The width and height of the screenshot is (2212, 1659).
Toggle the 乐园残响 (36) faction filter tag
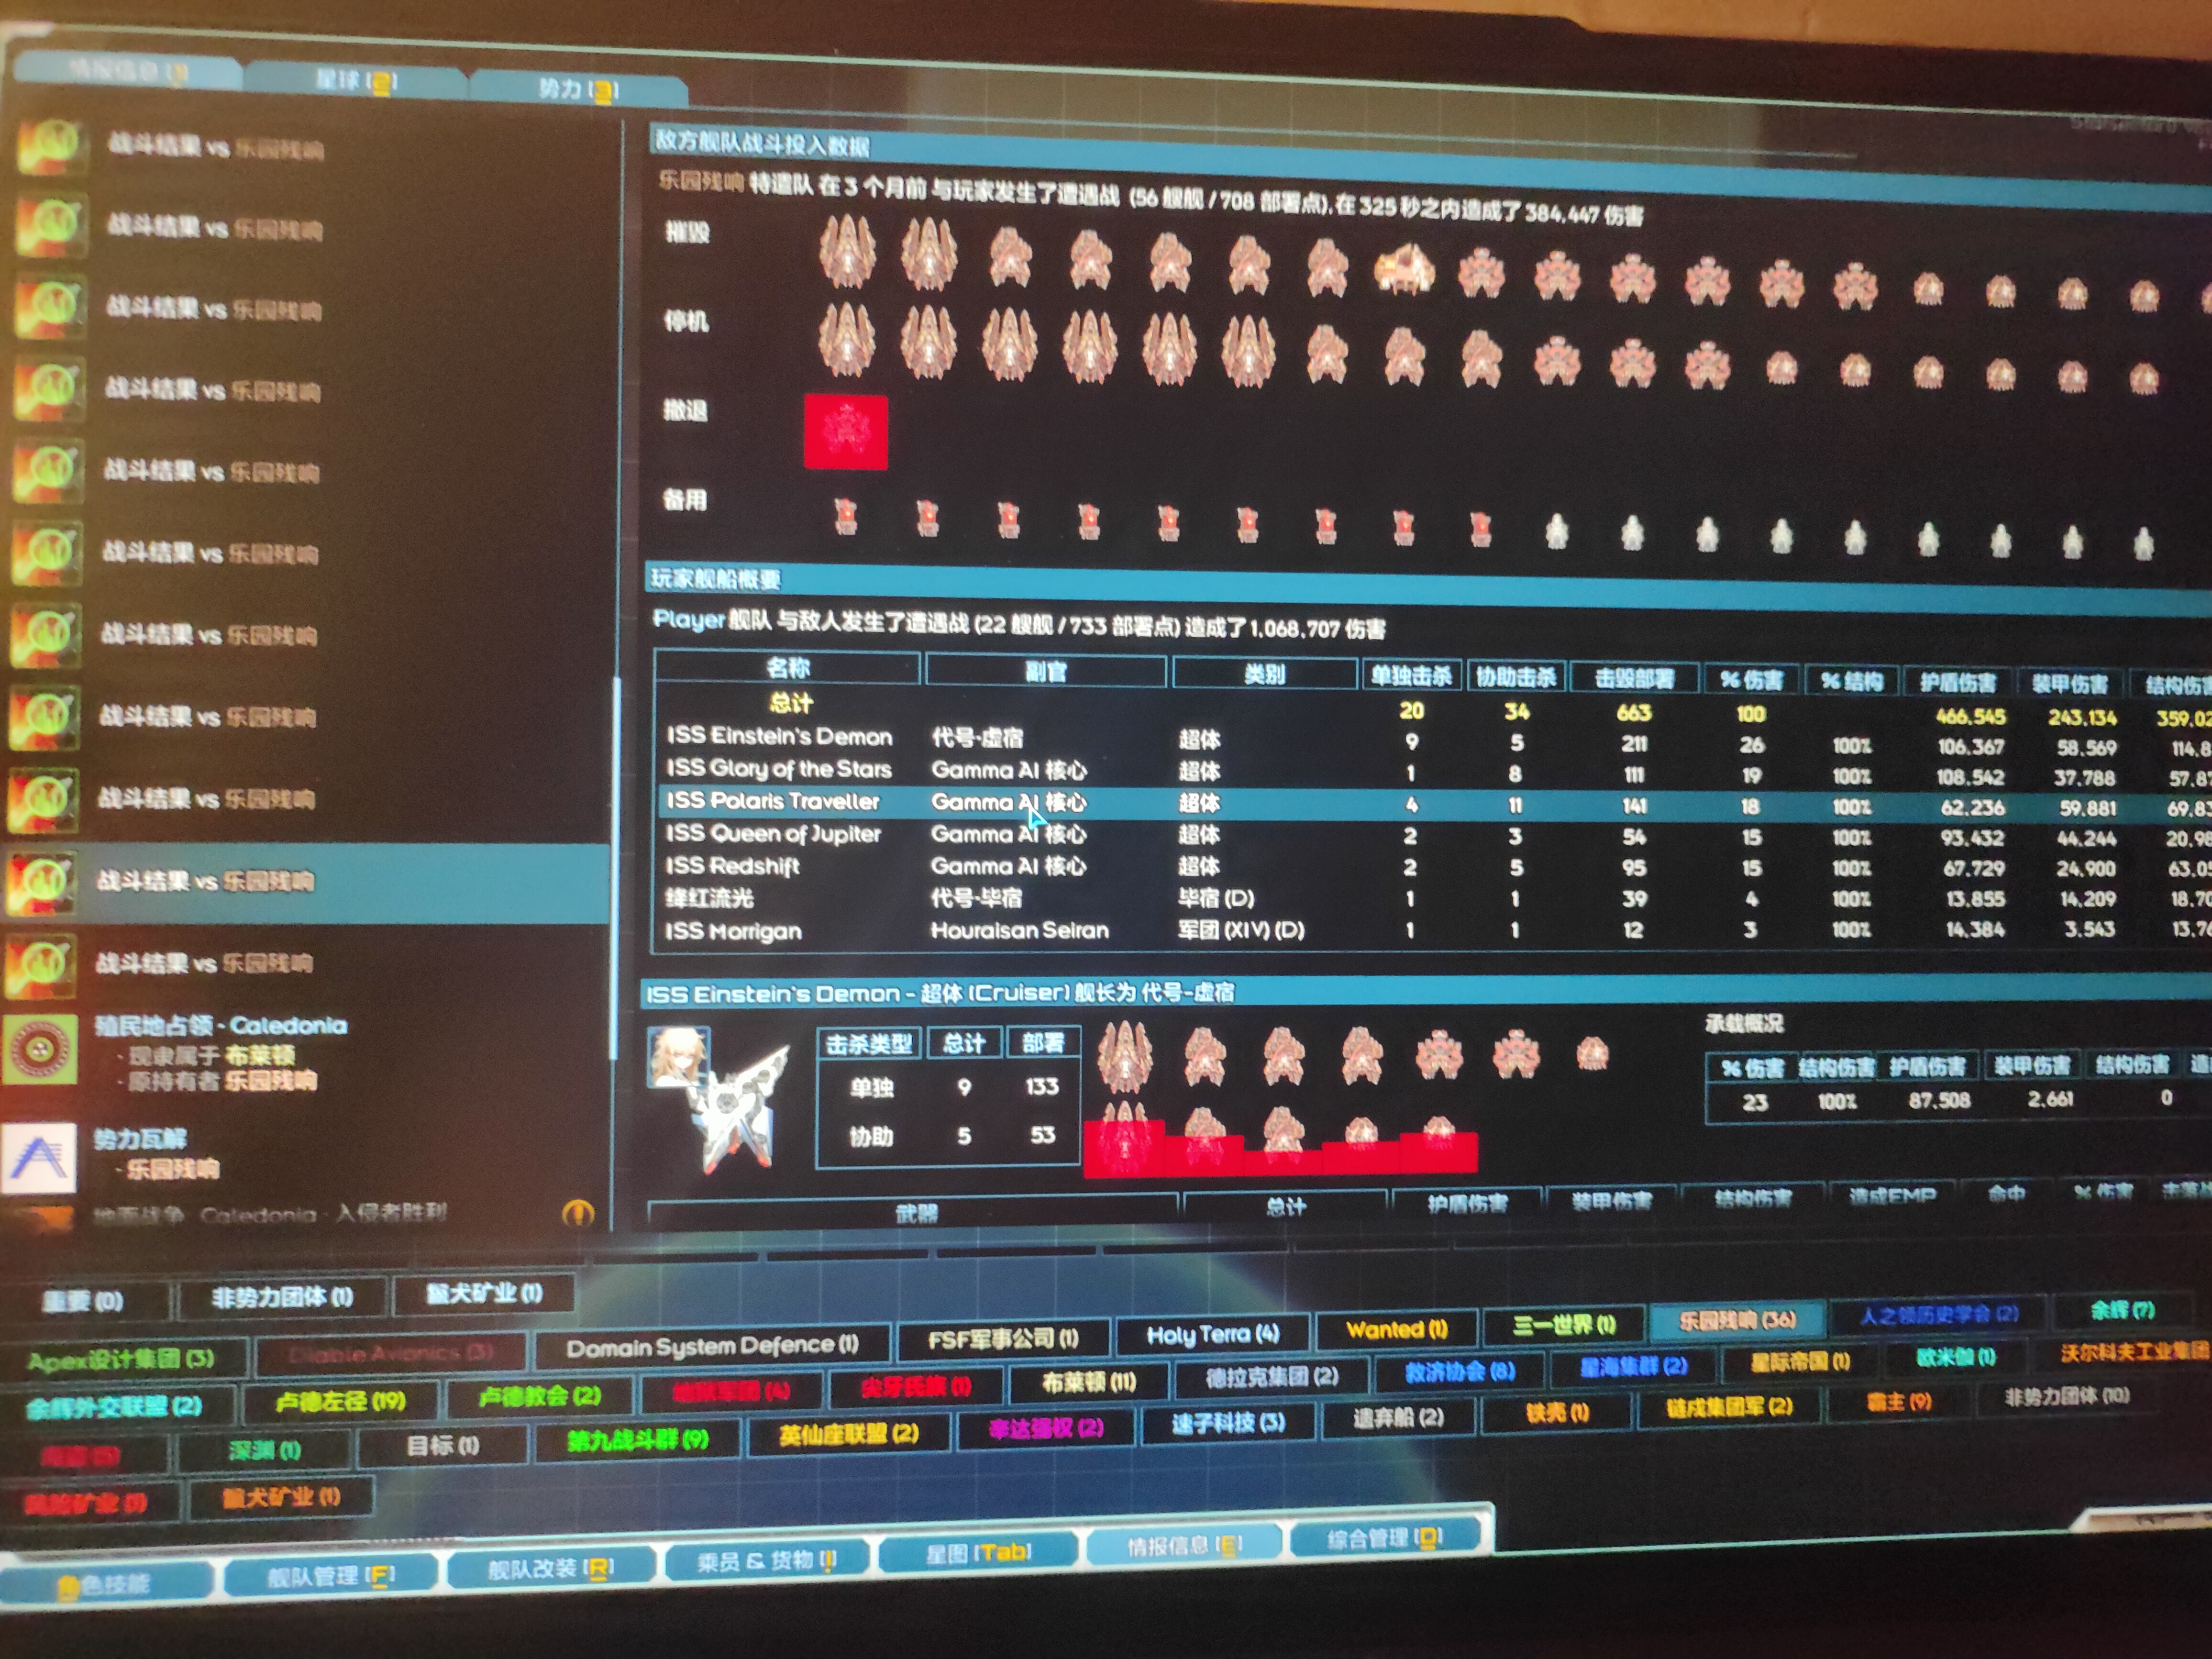click(x=1737, y=1320)
